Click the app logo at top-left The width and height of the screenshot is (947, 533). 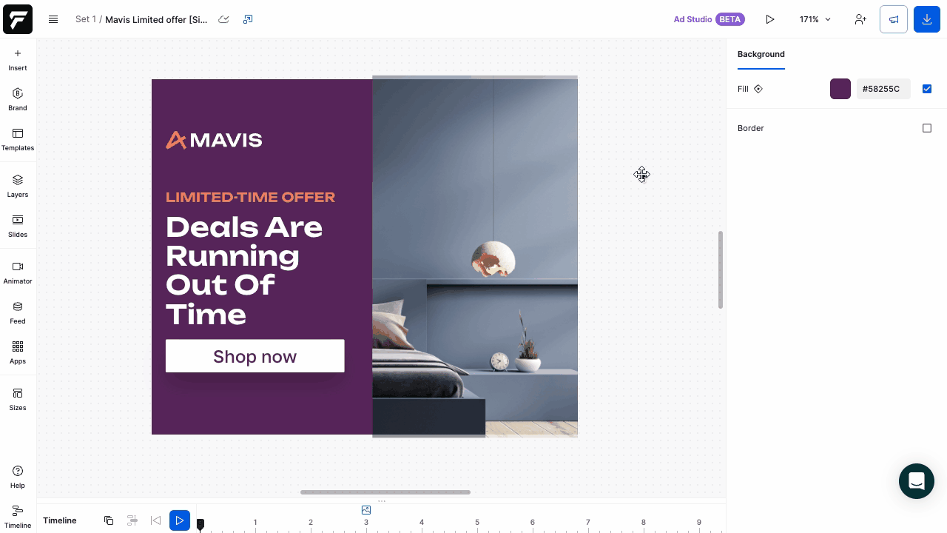(x=18, y=19)
